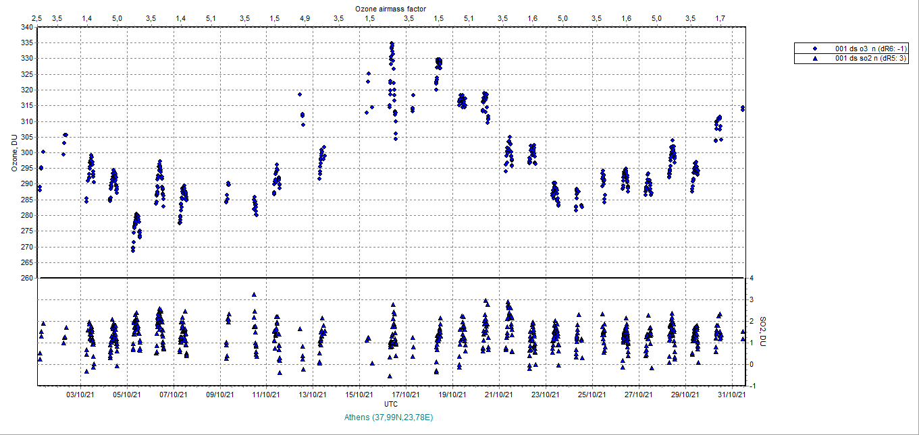This screenshot has width=919, height=435.
Task: Click the lowest ozone diamond near 269 DU
Action: point(133,251)
